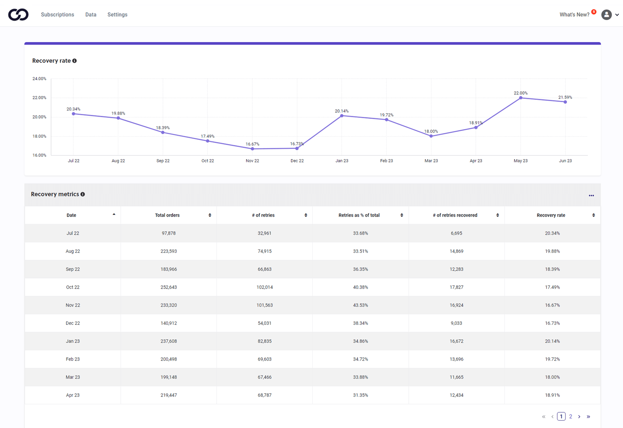Click the Date column header
This screenshot has height=428, width=623.
tap(73, 215)
